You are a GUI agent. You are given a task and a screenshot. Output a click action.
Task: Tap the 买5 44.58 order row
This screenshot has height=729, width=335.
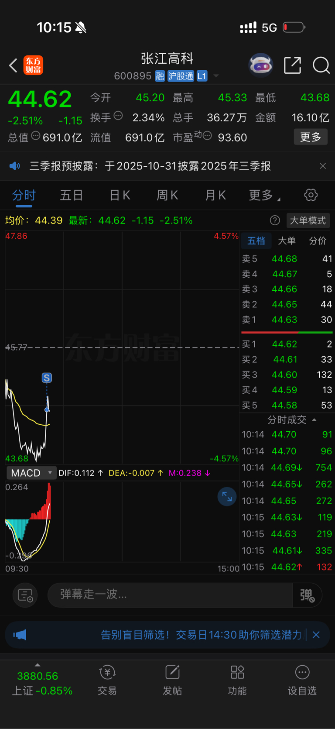(287, 405)
